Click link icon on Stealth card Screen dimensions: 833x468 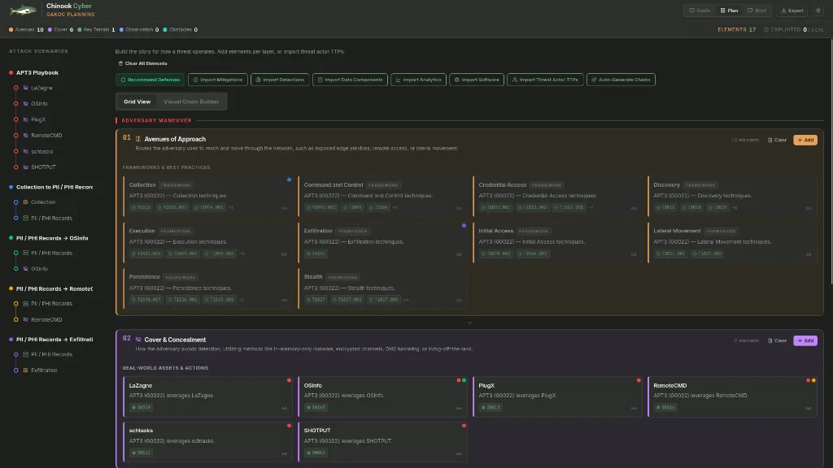coord(459,301)
